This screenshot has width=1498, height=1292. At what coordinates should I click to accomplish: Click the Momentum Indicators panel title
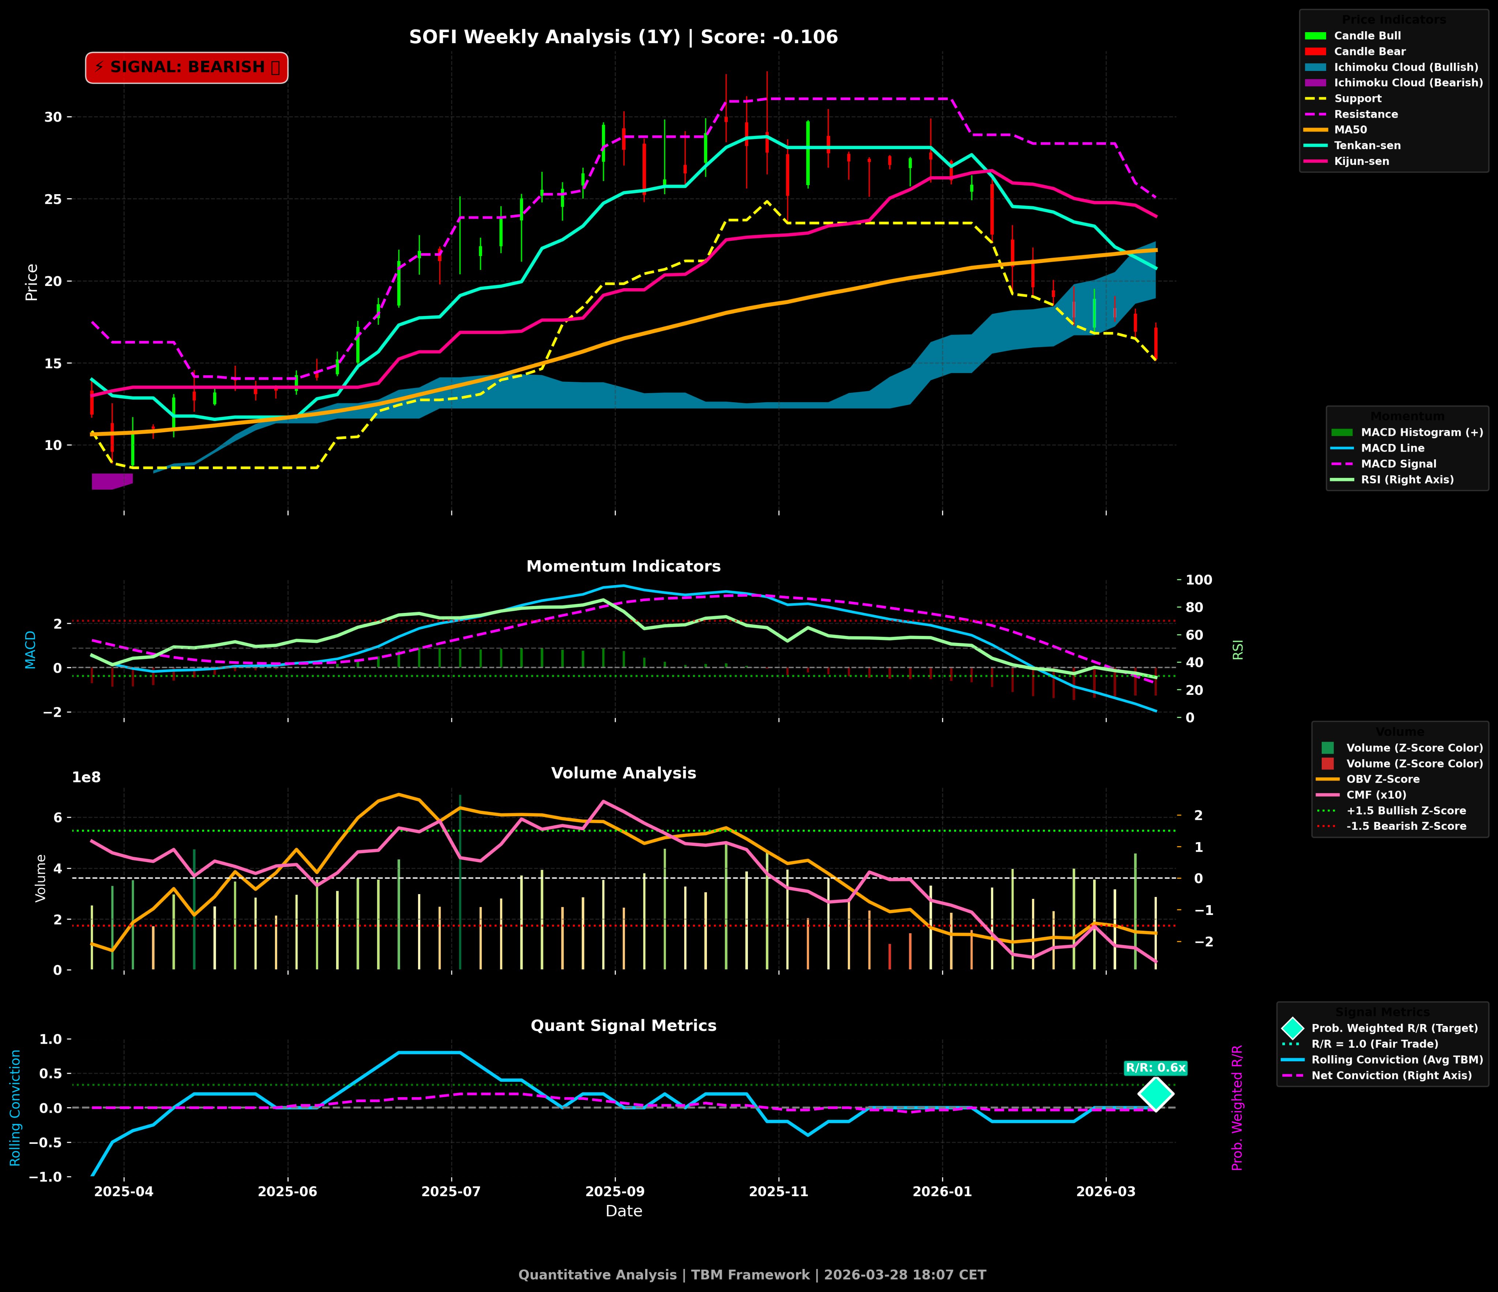623,566
